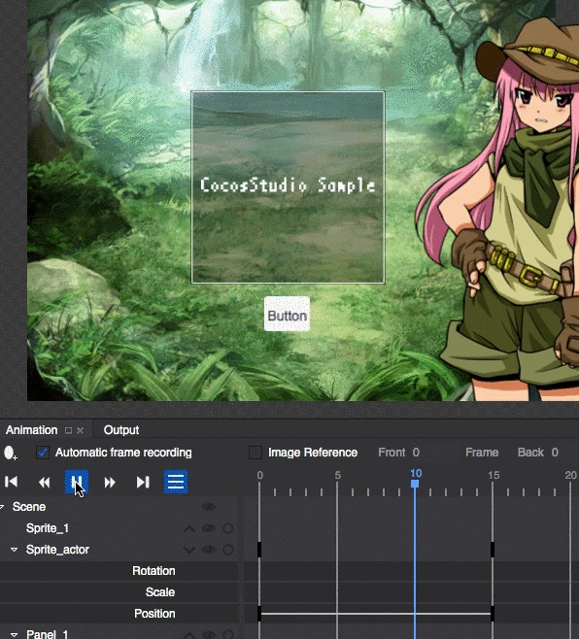Pause the animation playback
The image size is (579, 639).
tap(77, 482)
